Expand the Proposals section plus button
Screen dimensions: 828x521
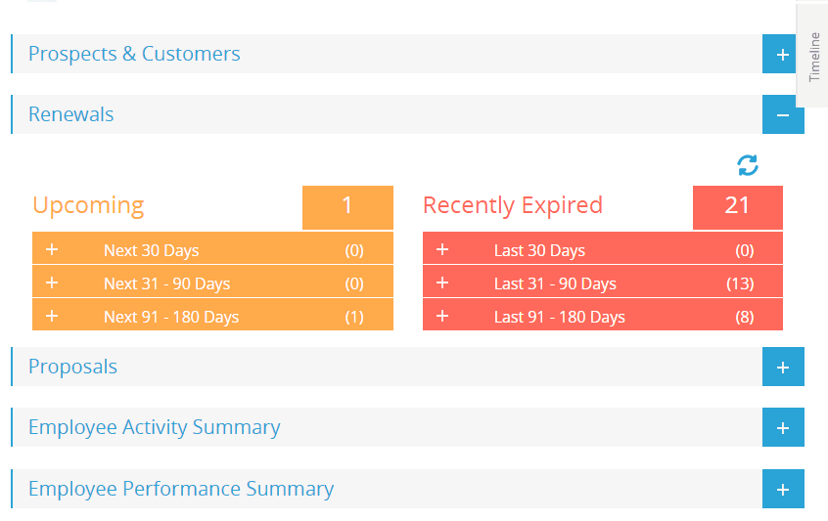(x=782, y=368)
